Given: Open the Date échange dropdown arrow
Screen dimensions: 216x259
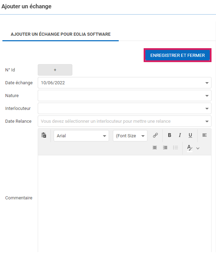Looking at the screenshot, I should pos(207,83).
